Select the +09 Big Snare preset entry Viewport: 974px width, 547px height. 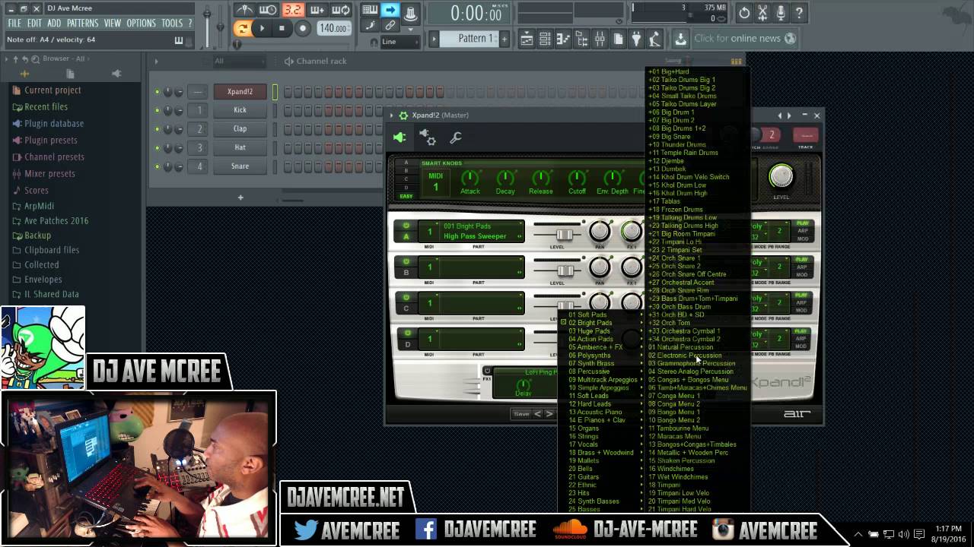670,136
